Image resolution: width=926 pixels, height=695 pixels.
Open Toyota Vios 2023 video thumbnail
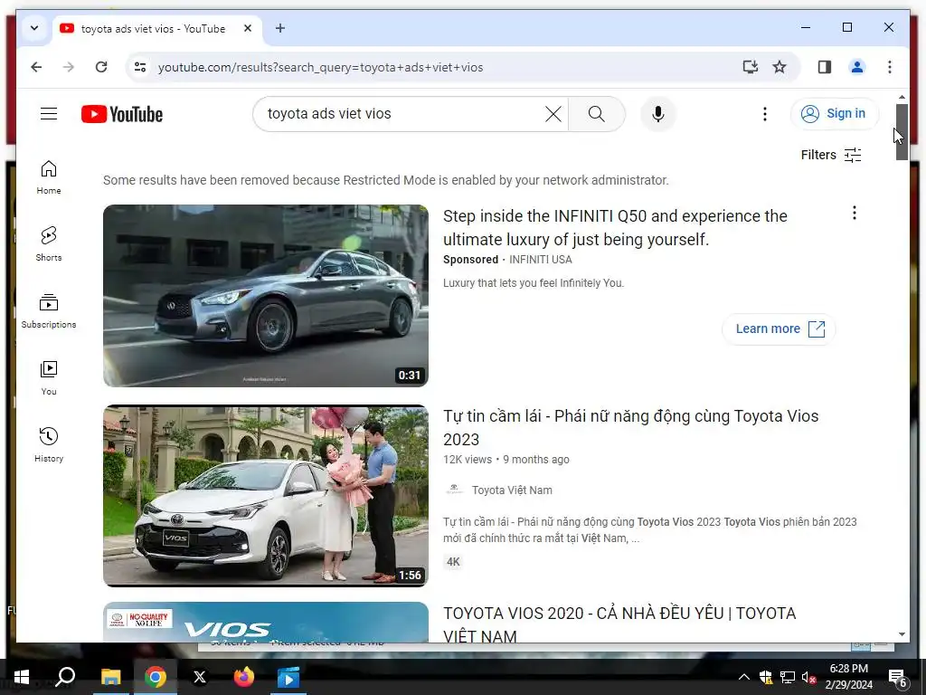click(266, 496)
